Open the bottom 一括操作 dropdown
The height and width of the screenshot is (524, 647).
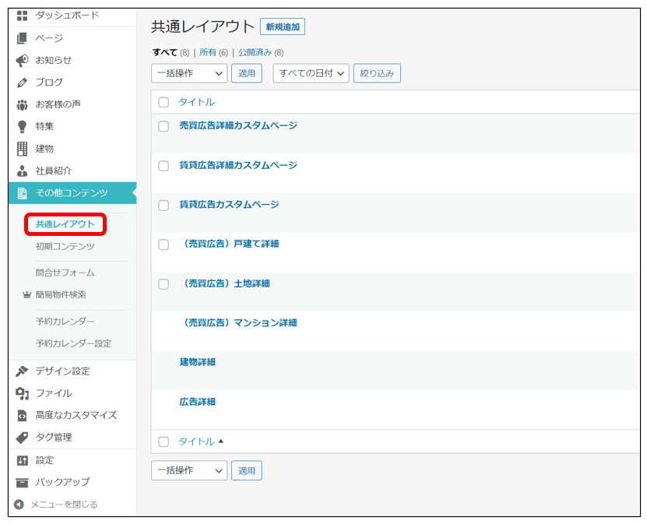point(189,470)
